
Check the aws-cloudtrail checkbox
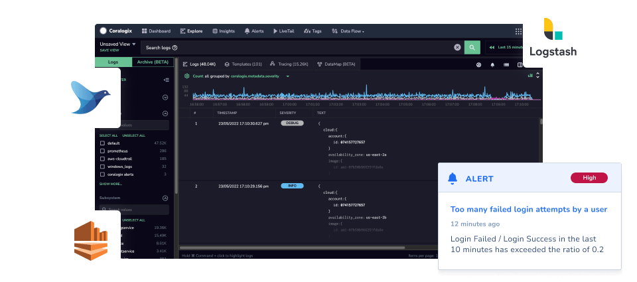click(x=102, y=159)
